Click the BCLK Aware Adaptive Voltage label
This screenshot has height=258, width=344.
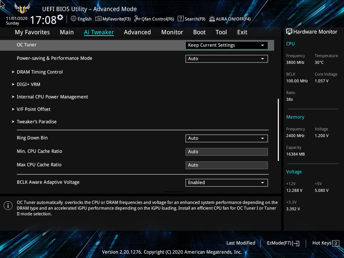coord(48,182)
